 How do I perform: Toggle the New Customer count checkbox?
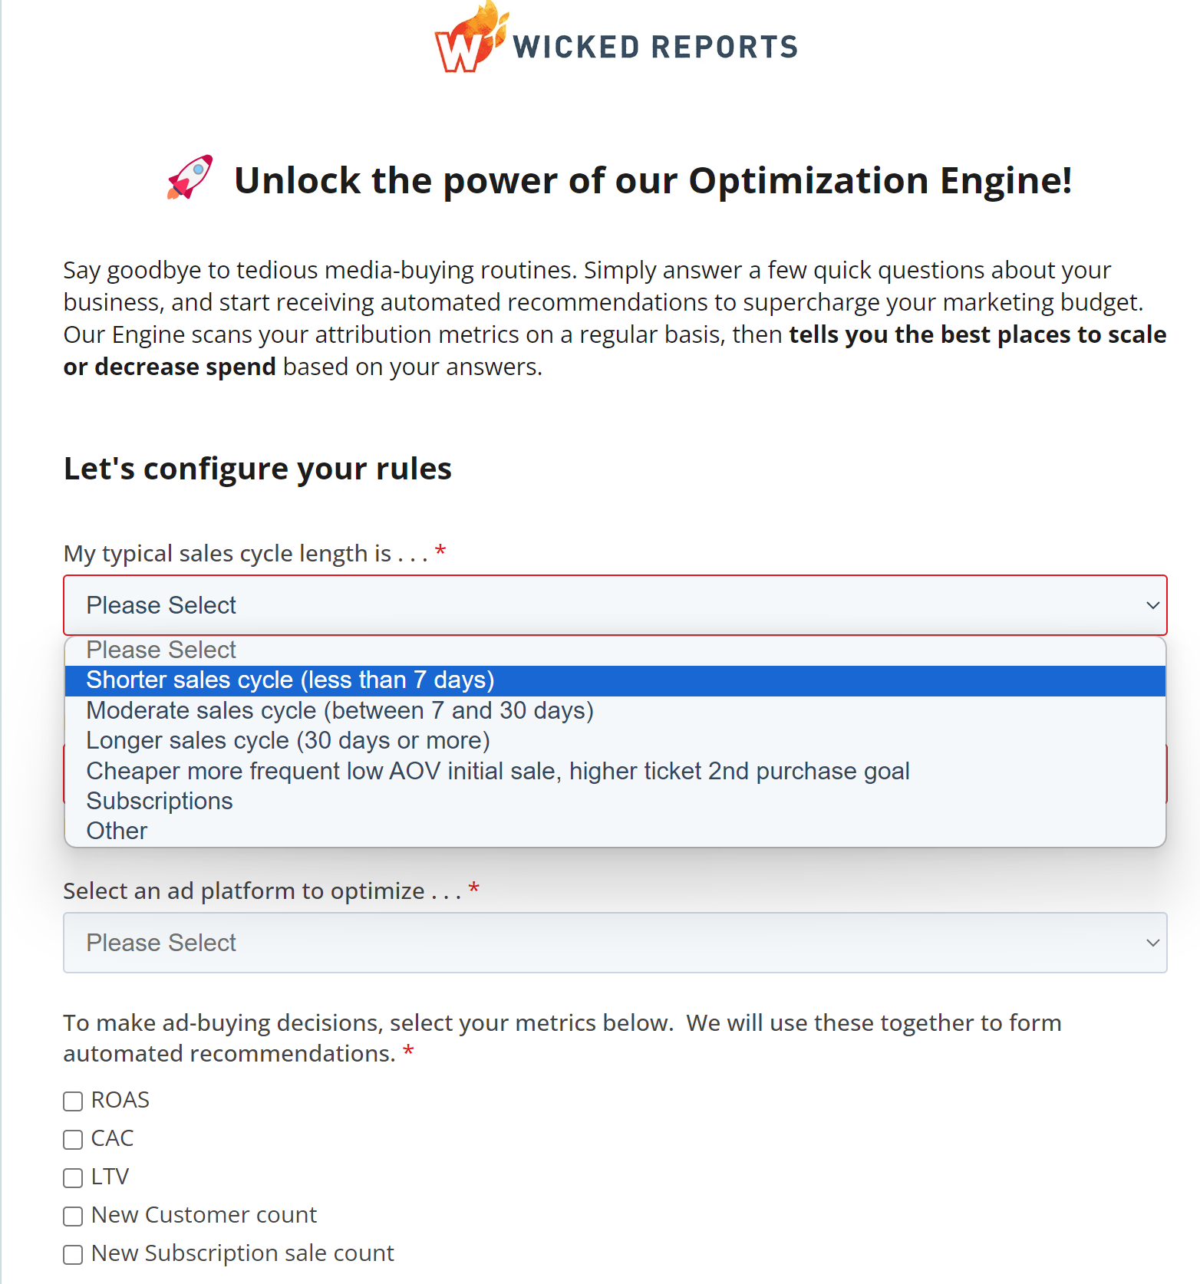(x=73, y=1217)
